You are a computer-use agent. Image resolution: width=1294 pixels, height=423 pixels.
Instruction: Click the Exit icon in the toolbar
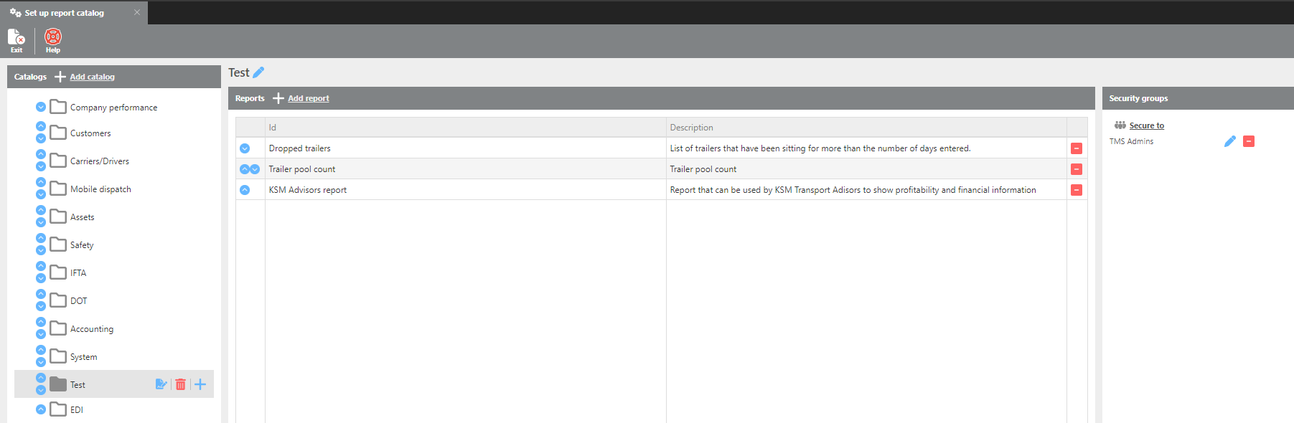coord(16,40)
